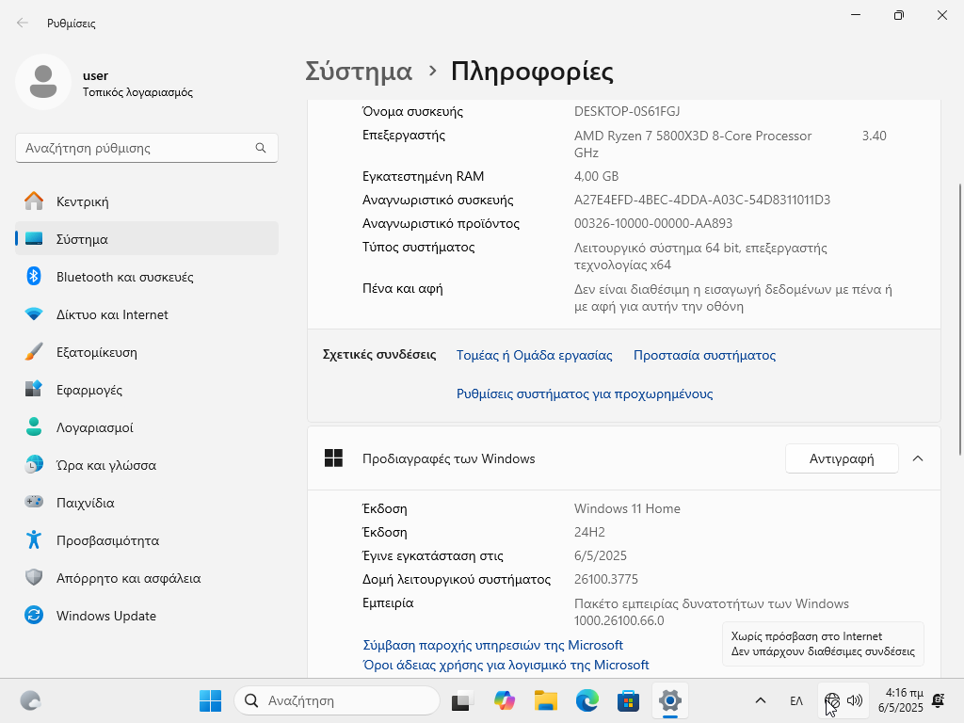This screenshot has width=964, height=723.
Task: Click the Windows Start button on taskbar
Action: tap(210, 700)
